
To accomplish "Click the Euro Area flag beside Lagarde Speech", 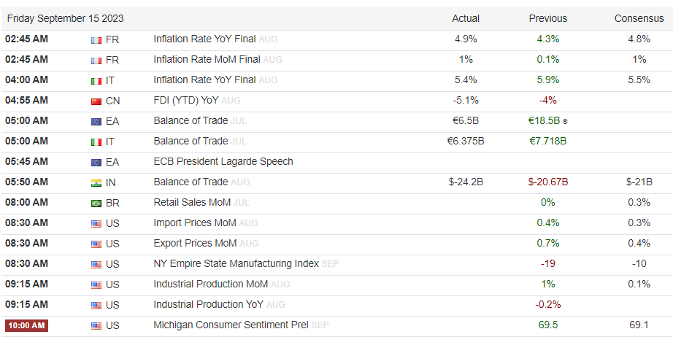I will (x=96, y=162).
